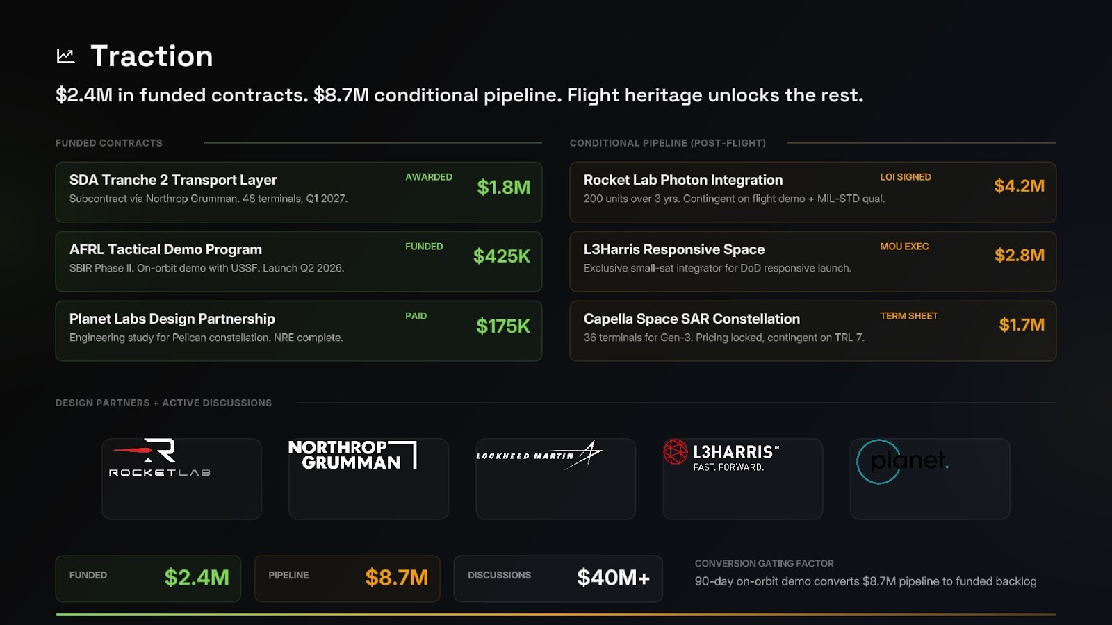This screenshot has height=625, width=1112.
Task: Click the L3Harris Fast Forward logo
Action: [721, 456]
